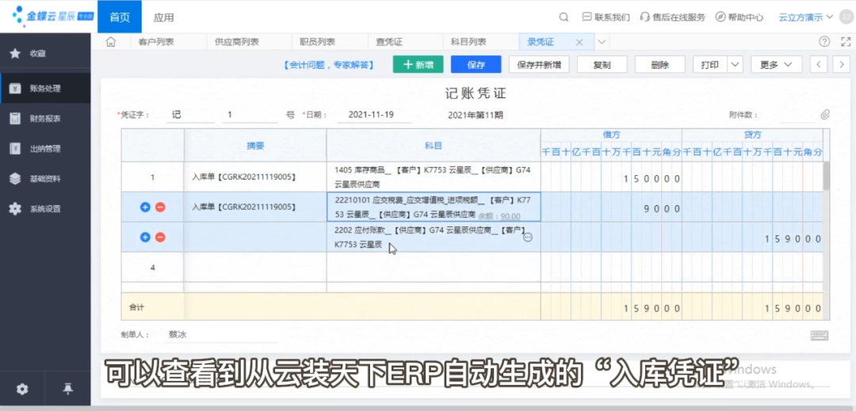
Task: Open the 更多 dropdown menu
Action: tap(776, 64)
